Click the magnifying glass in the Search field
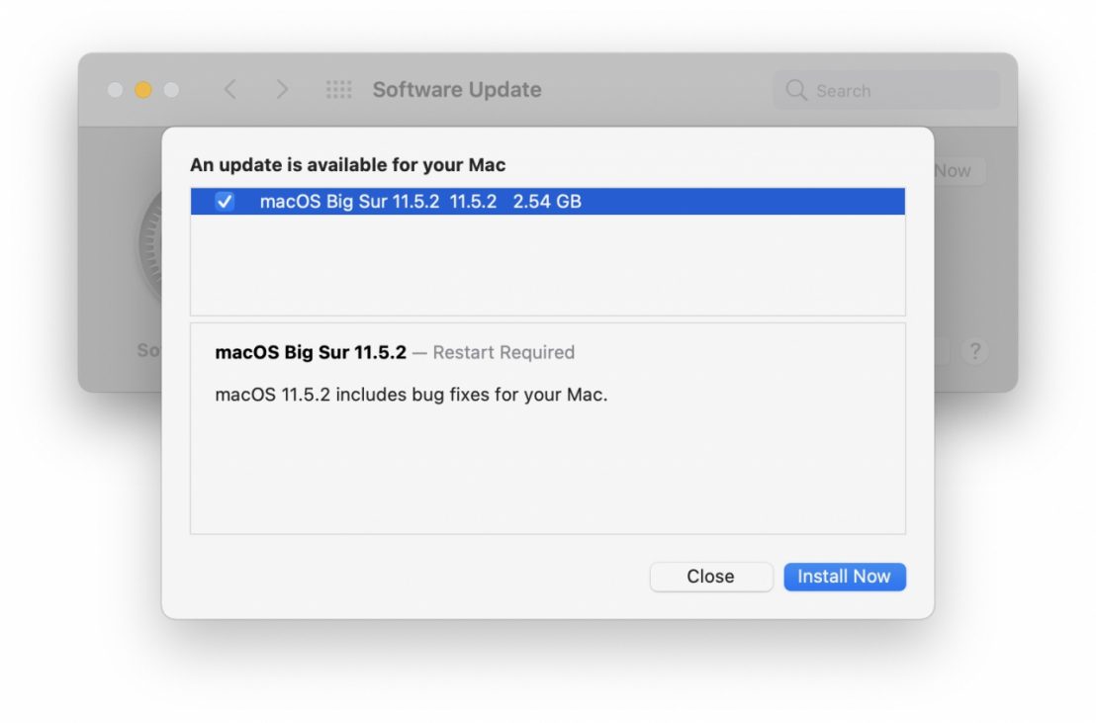This screenshot has width=1096, height=723. (795, 90)
